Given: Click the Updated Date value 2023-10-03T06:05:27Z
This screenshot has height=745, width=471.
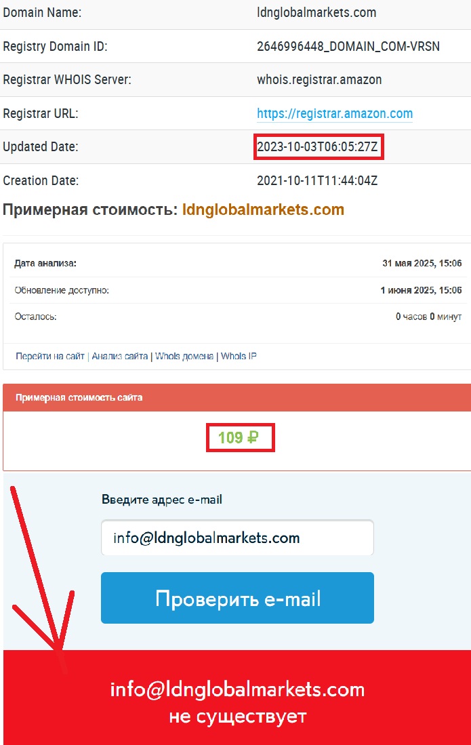Looking at the screenshot, I should [317, 146].
